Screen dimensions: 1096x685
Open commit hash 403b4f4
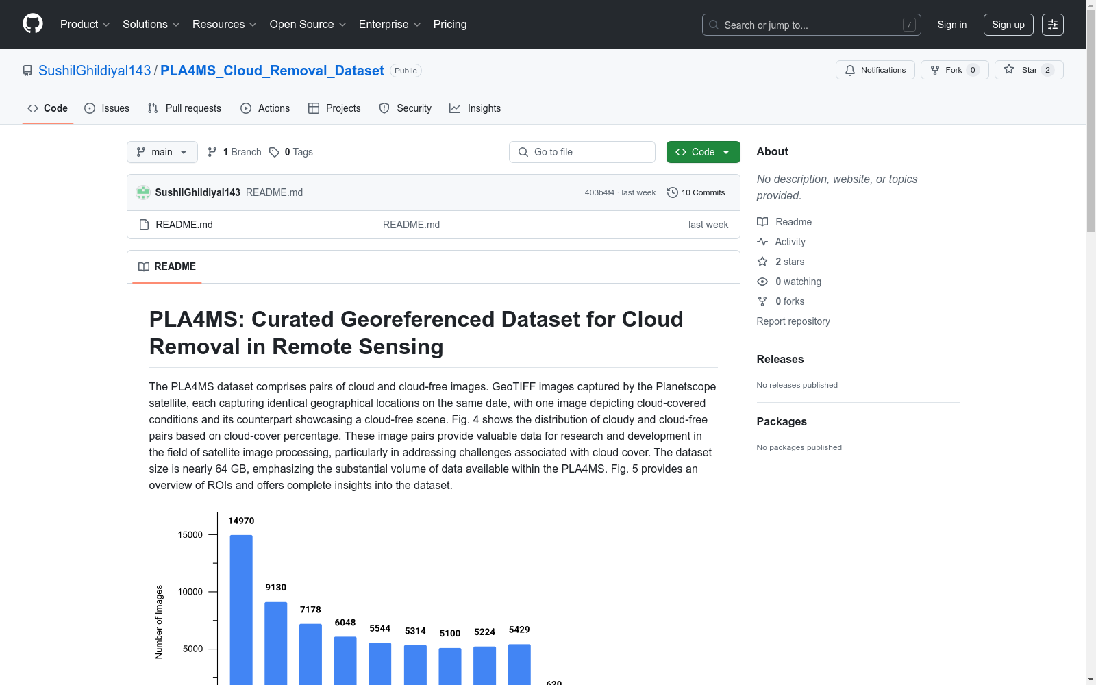[x=599, y=192]
